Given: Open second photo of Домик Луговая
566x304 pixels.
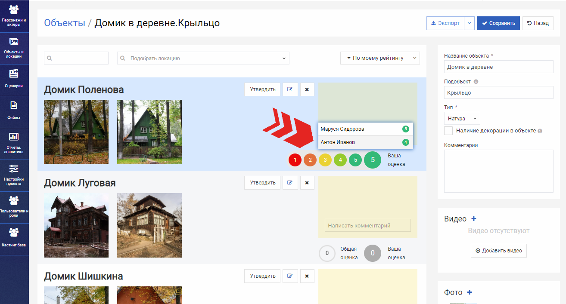Looking at the screenshot, I should [149, 225].
